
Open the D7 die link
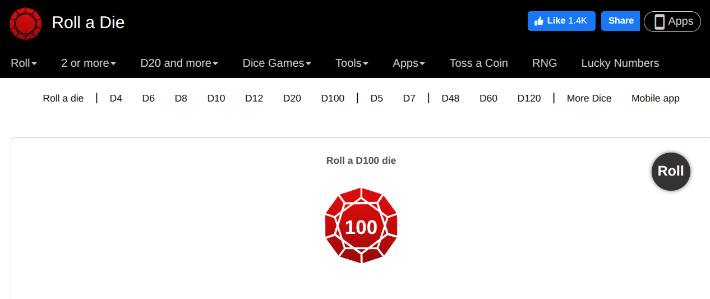point(409,98)
